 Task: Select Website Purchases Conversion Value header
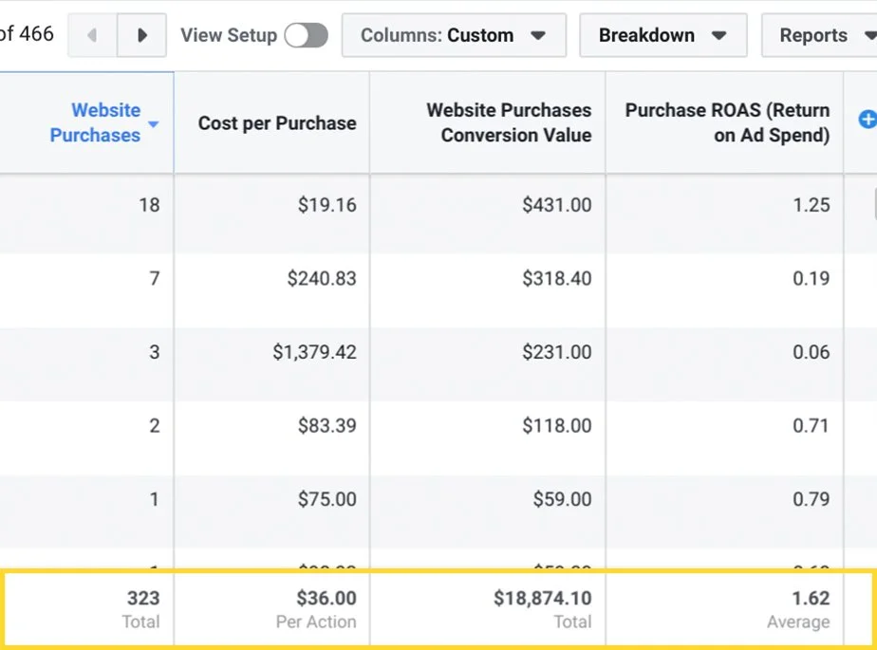pos(509,122)
